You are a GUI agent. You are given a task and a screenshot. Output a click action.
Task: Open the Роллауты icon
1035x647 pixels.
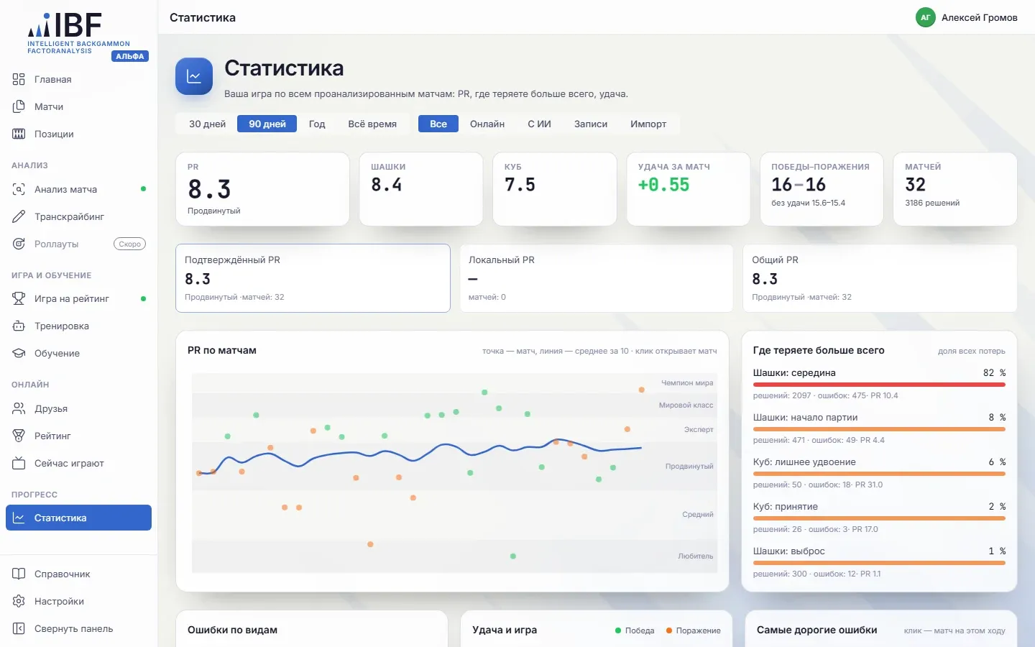19,244
